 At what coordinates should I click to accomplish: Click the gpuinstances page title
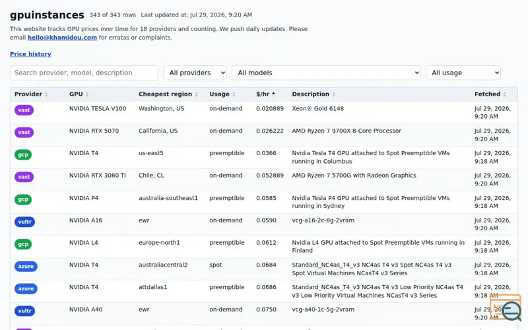click(x=47, y=15)
